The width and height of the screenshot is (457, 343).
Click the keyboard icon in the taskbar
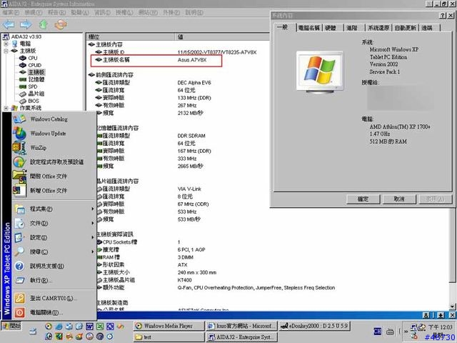[x=390, y=332]
